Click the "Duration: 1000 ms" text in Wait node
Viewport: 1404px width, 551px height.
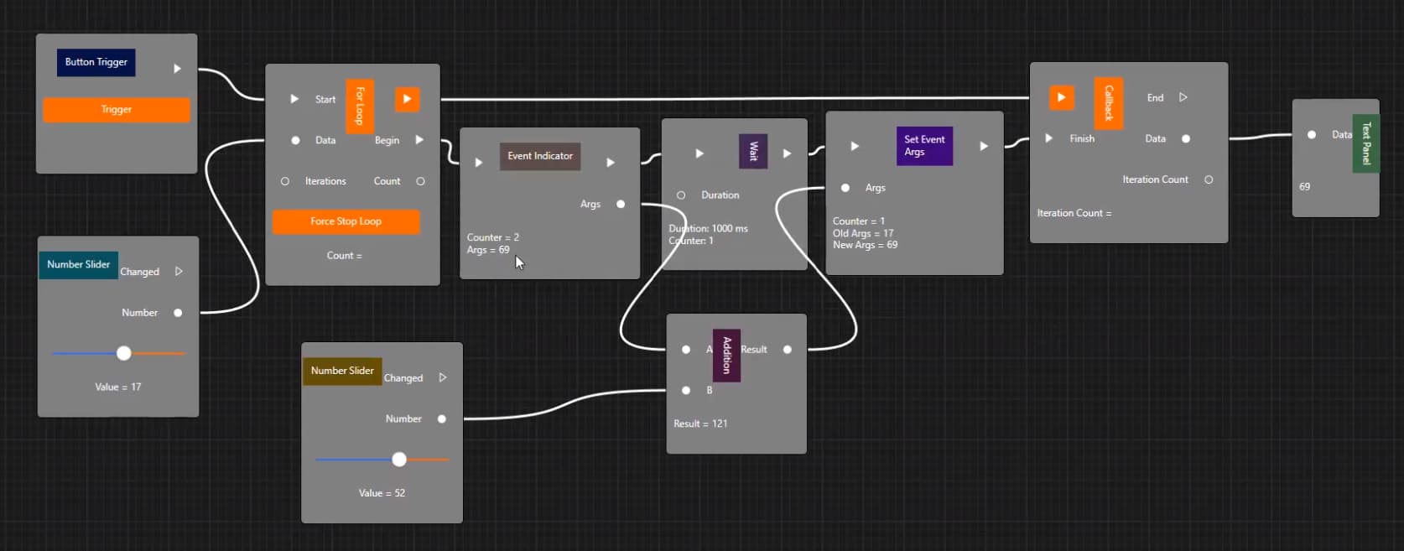tap(708, 229)
